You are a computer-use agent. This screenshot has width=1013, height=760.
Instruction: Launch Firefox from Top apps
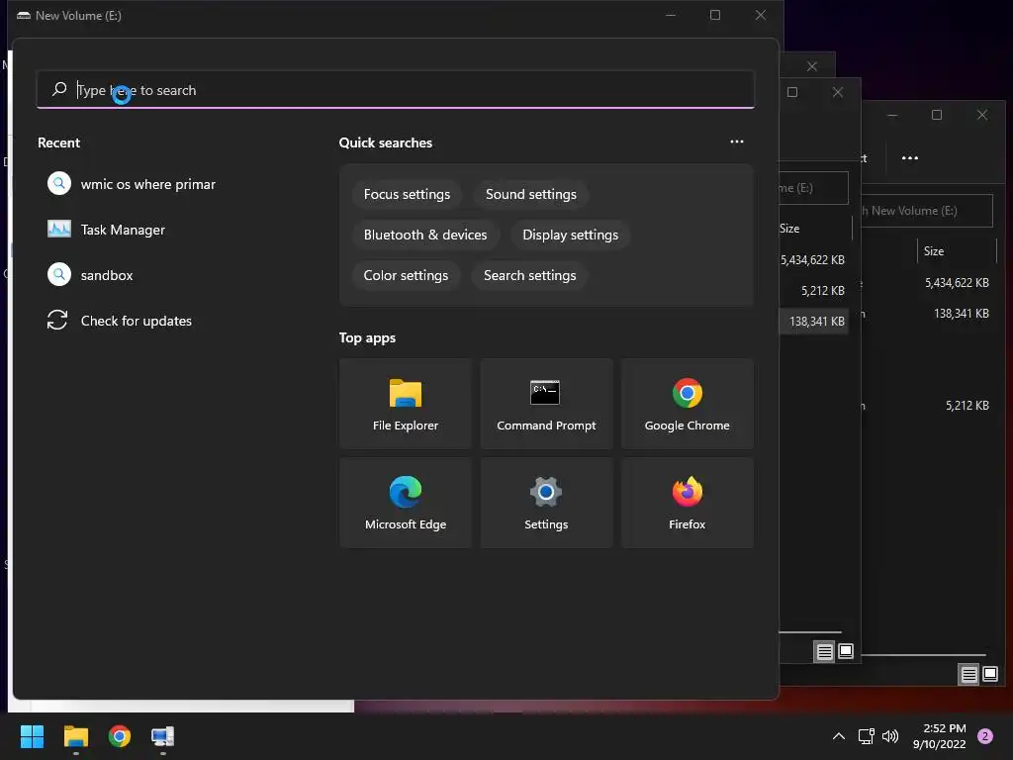[687, 503]
